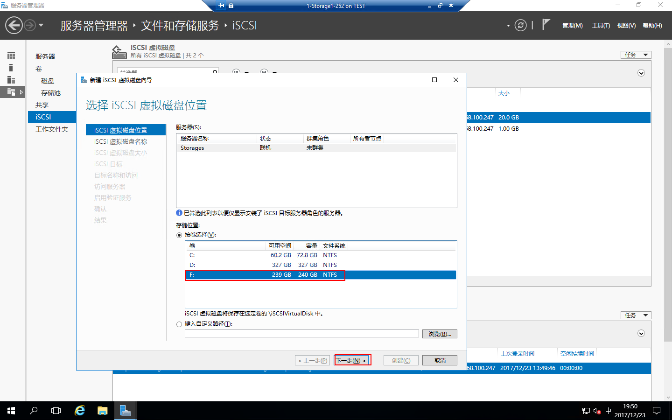Open the notifications flag
This screenshot has height=420, width=672.
coord(546,24)
